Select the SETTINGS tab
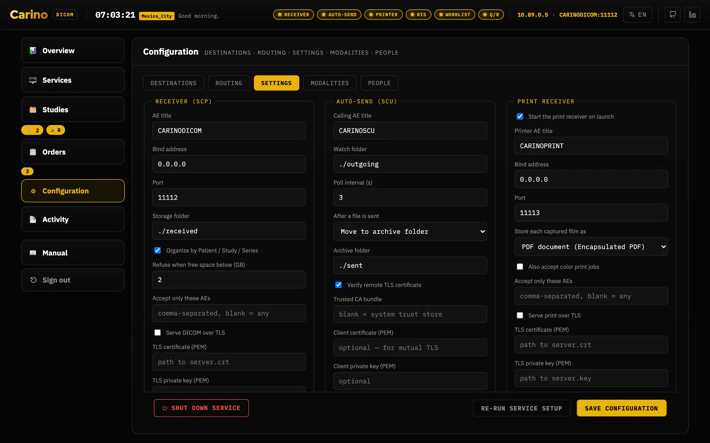The width and height of the screenshot is (710, 443). click(x=276, y=83)
